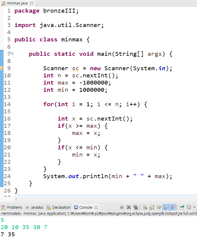197x239 pixels.
Task: Click the warning marker on line 9
Action: click(2, 68)
